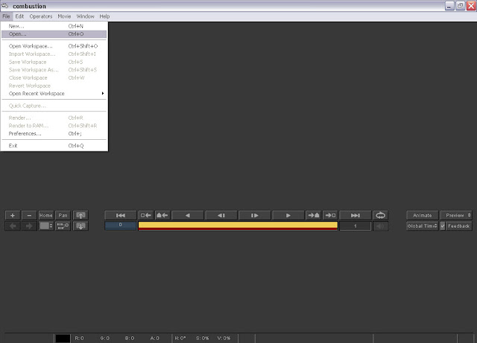Screen dimensions: 477x343
Task: Click the S:0% readout in status bar
Action: [202, 338]
